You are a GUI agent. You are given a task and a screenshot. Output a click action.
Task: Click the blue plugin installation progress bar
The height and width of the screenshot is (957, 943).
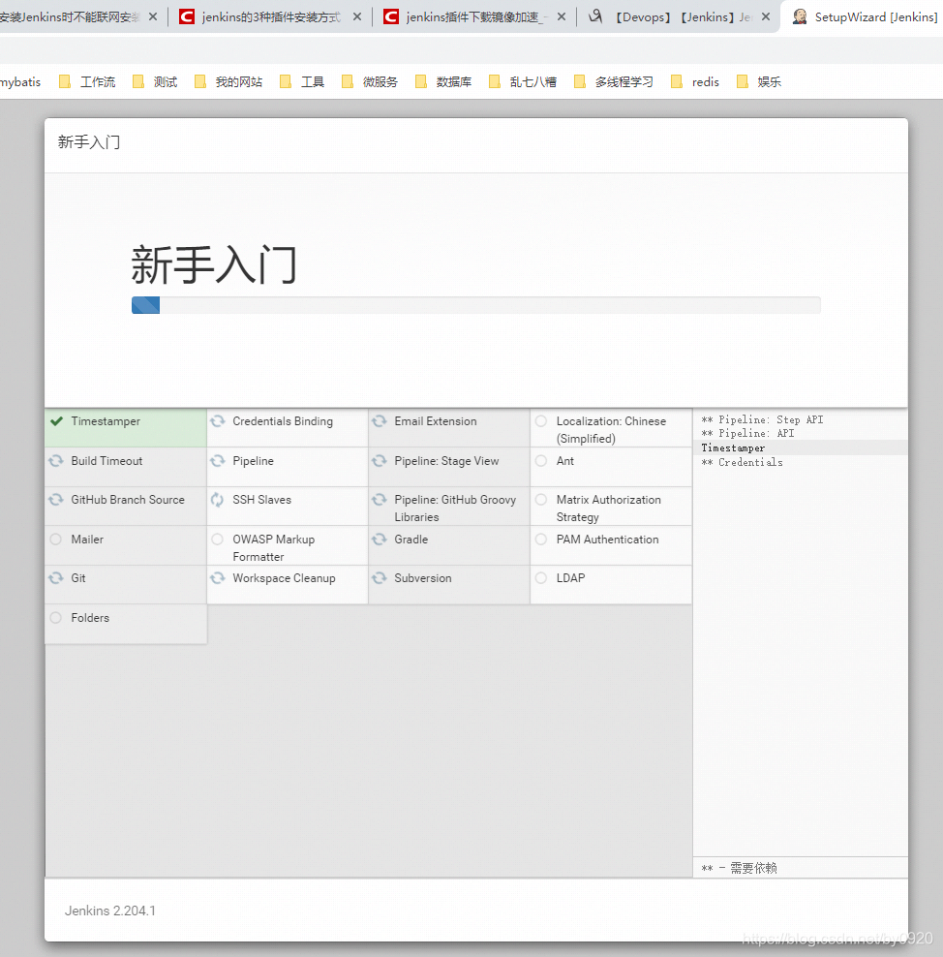click(146, 305)
